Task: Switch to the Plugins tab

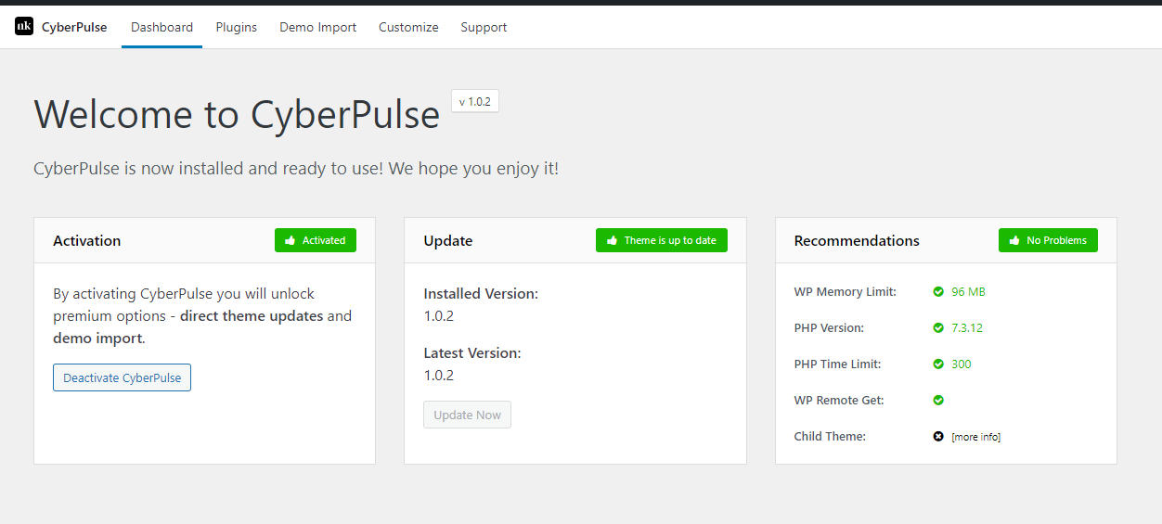Action: pyautogui.click(x=237, y=27)
